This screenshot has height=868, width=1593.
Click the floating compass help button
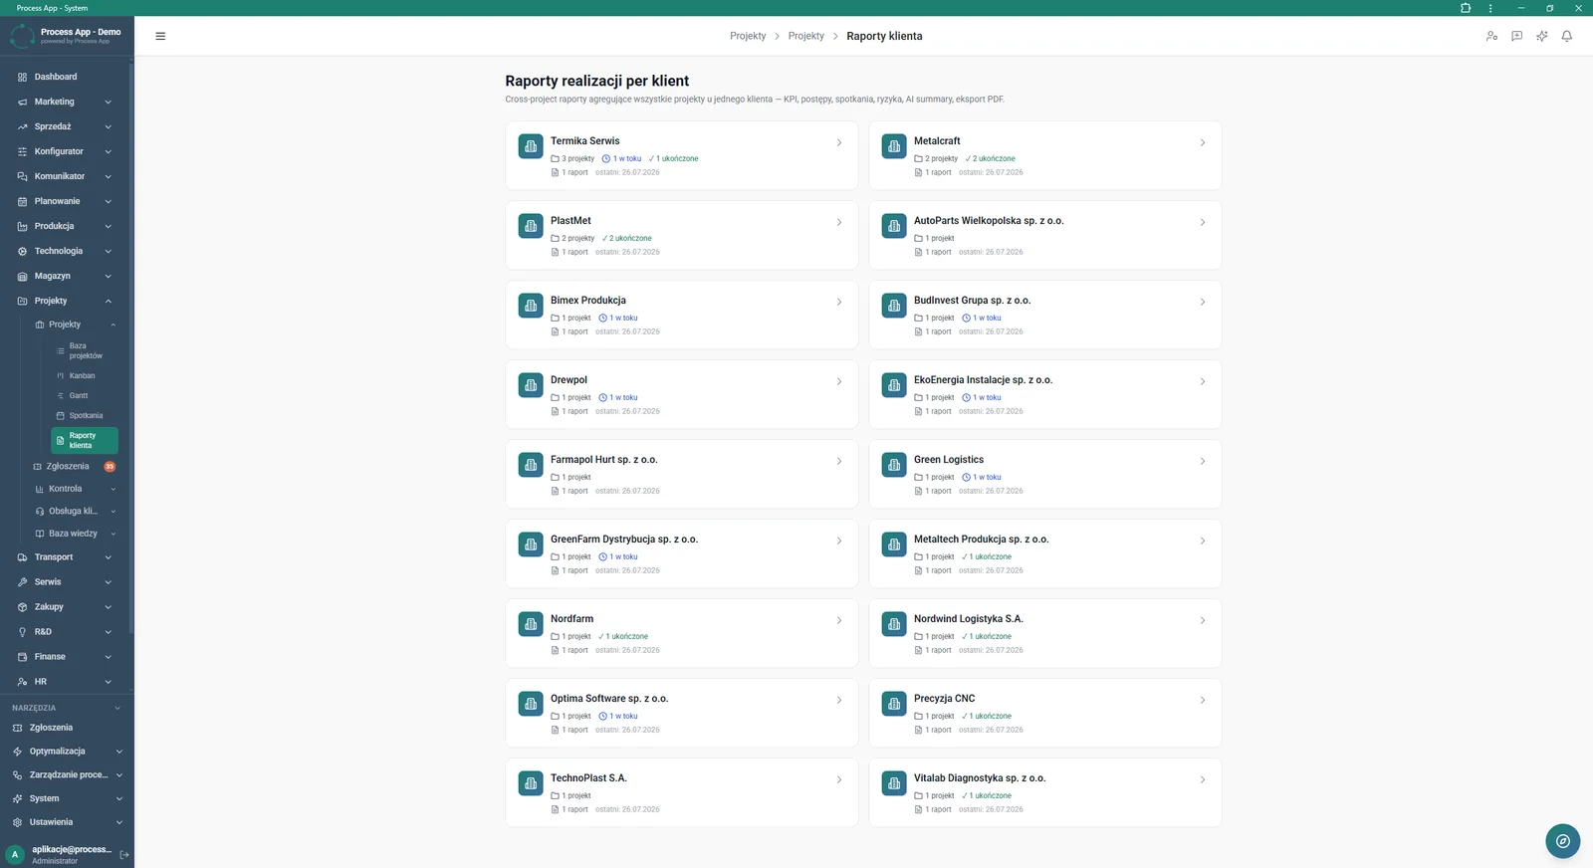(x=1562, y=841)
